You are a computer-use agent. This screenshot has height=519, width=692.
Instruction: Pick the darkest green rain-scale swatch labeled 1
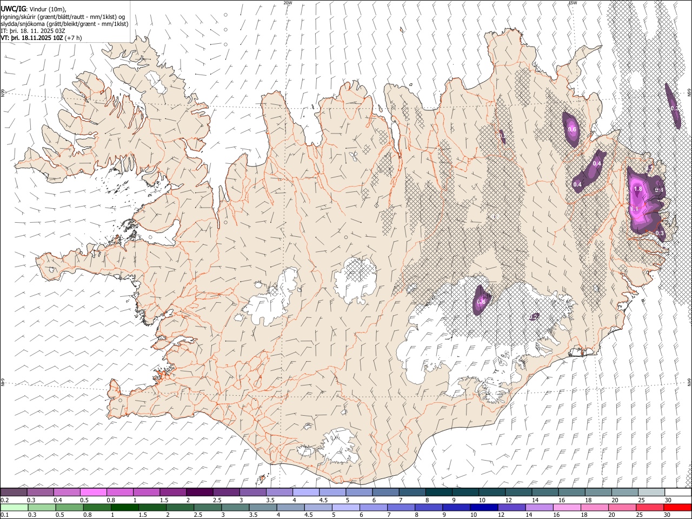tap(124, 507)
